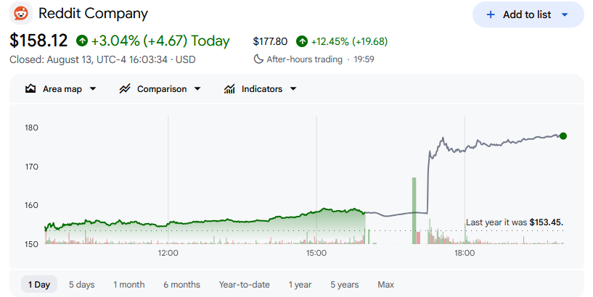Click the $158.12 closing price
Viewport: 593px width, 297px height.
38,41
